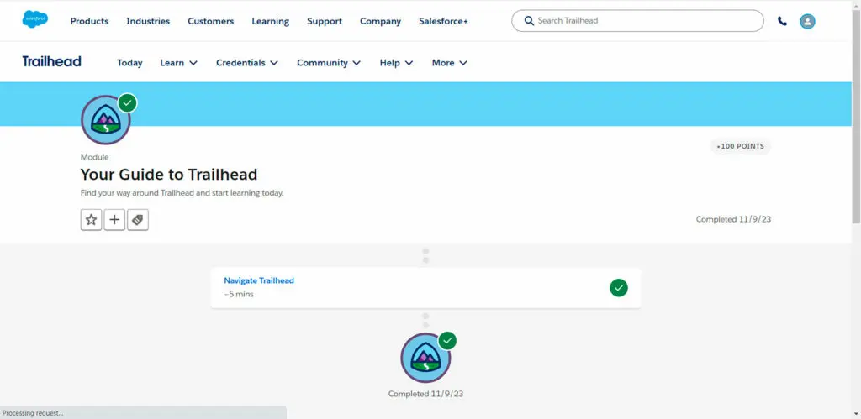The image size is (861, 419).
Task: Expand the Help dropdown
Action: coord(396,63)
